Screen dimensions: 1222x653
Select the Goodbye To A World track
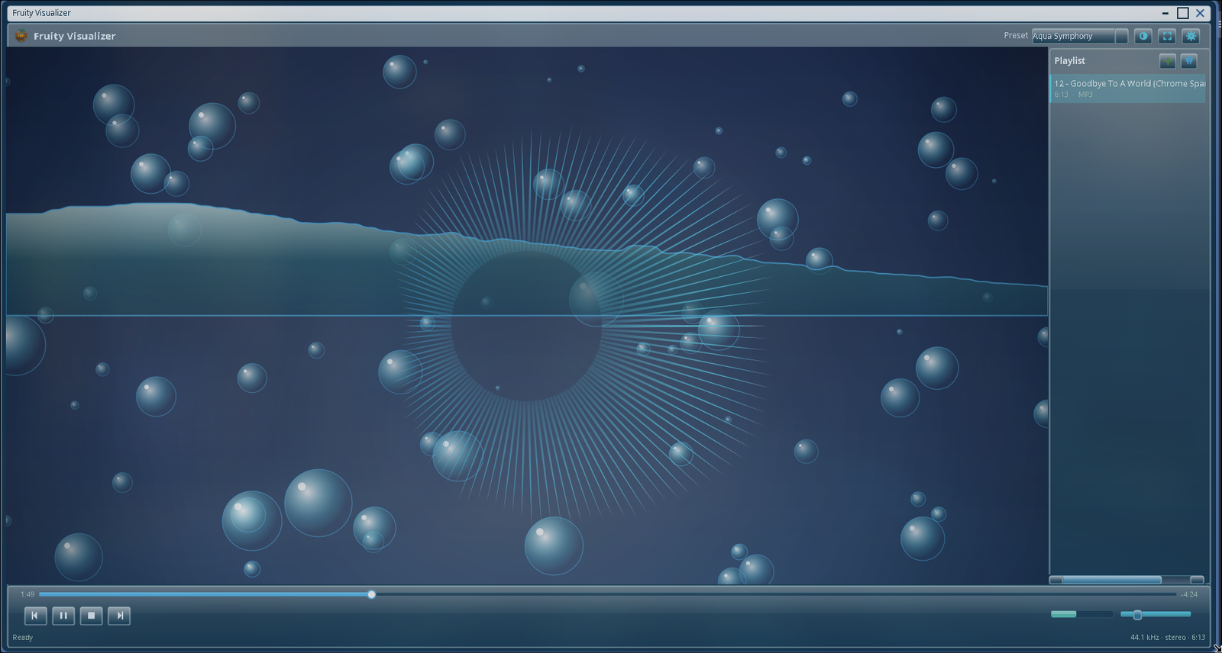click(1128, 88)
